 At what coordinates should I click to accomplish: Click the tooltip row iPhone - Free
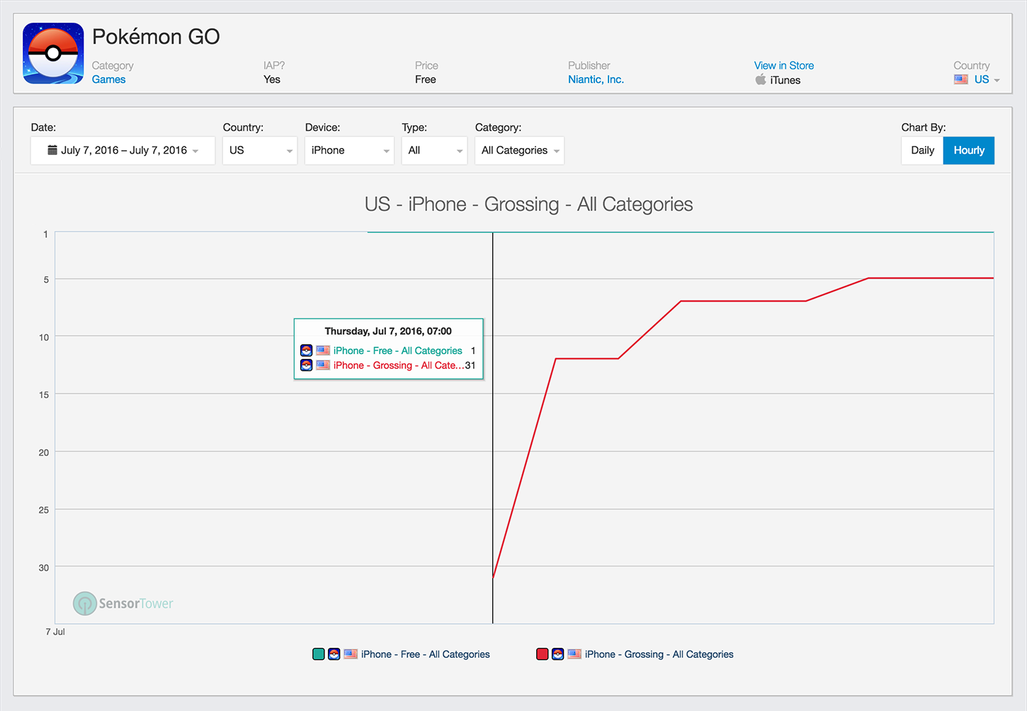(388, 351)
